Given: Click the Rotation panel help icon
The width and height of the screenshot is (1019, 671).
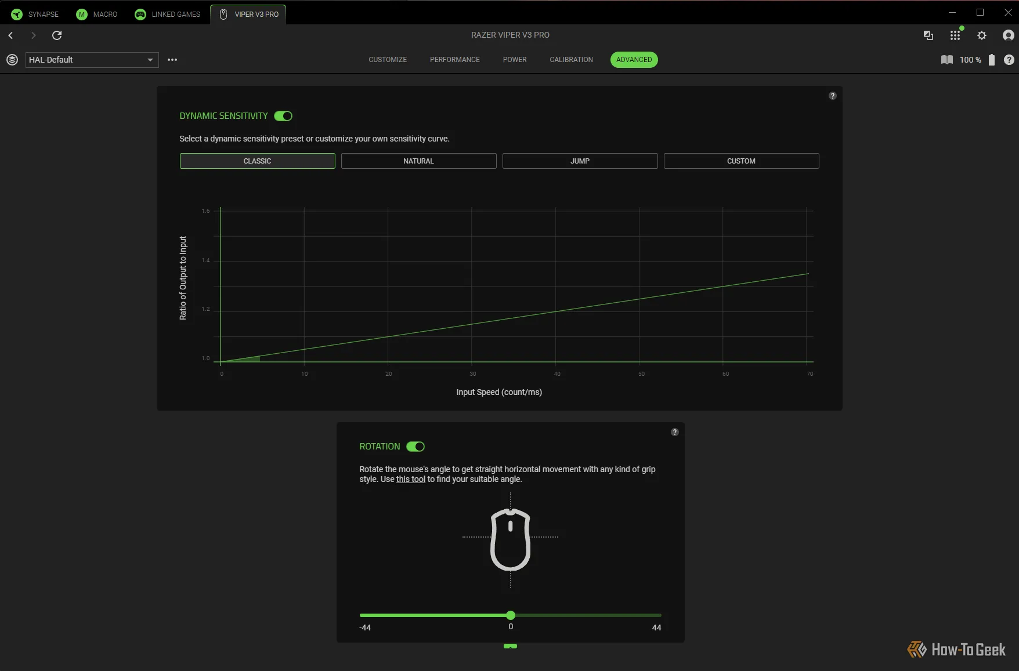Looking at the screenshot, I should click(675, 432).
